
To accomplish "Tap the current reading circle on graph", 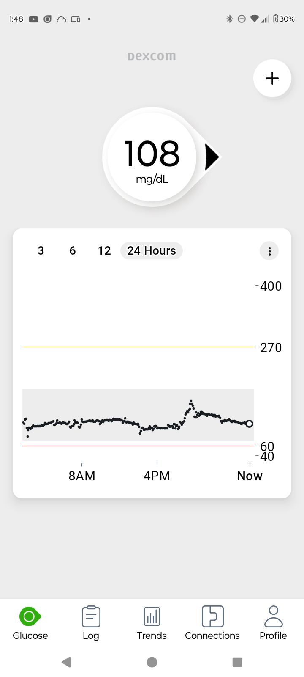I will click(x=250, y=424).
